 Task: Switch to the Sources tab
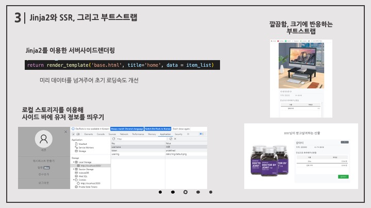click(112, 134)
